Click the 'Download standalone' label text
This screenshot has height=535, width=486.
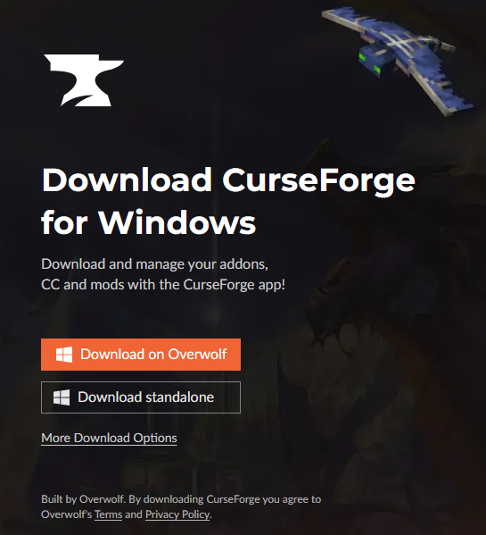pos(145,397)
